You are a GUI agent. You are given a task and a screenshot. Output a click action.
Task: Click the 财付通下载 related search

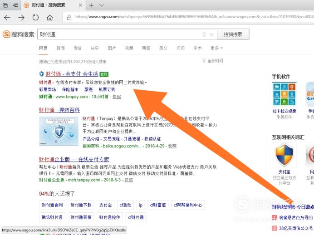81,205
